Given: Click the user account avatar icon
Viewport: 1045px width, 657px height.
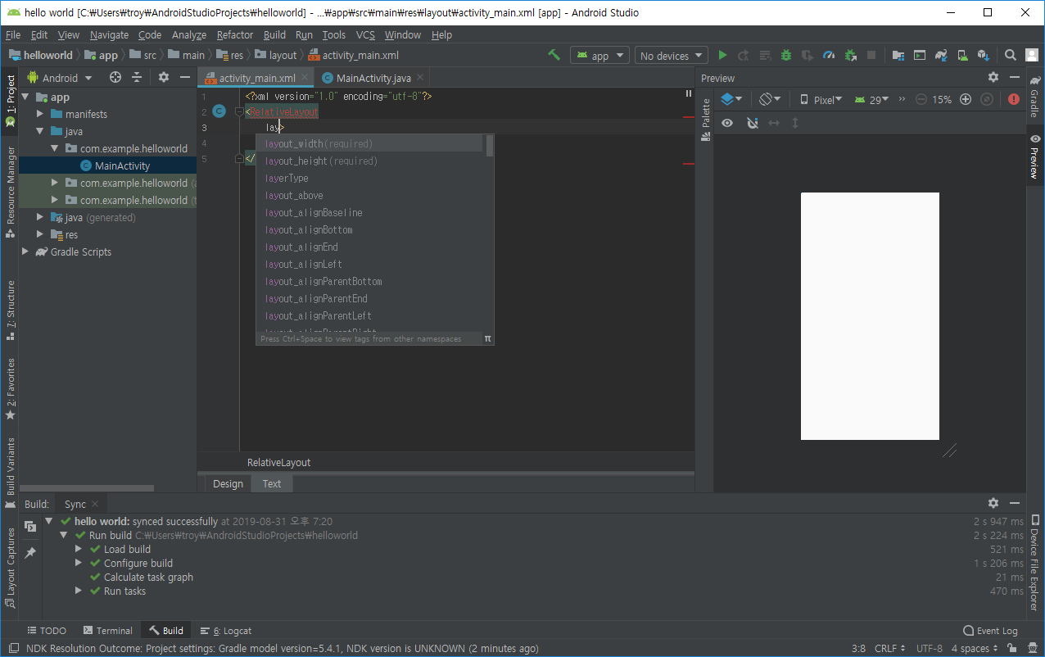Looking at the screenshot, I should click(1031, 55).
